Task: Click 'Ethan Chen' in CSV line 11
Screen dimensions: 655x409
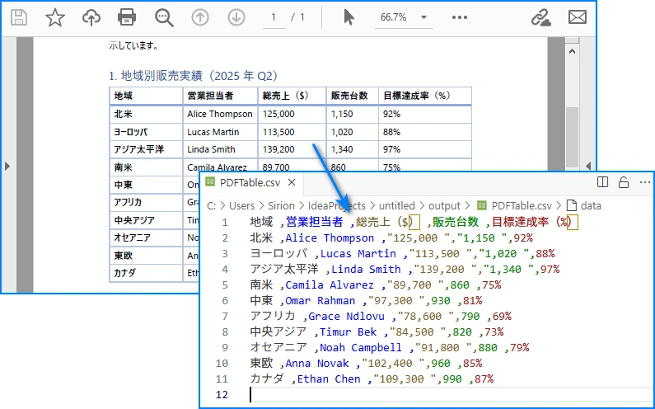Action: point(329,378)
